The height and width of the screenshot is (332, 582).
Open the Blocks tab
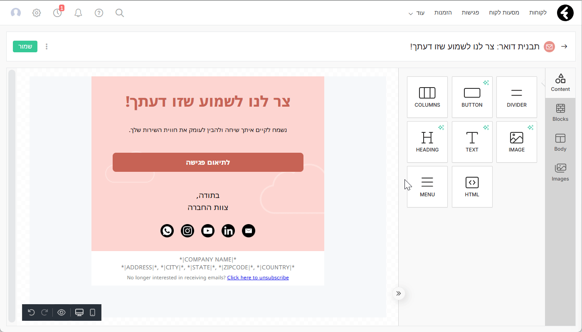click(x=560, y=113)
